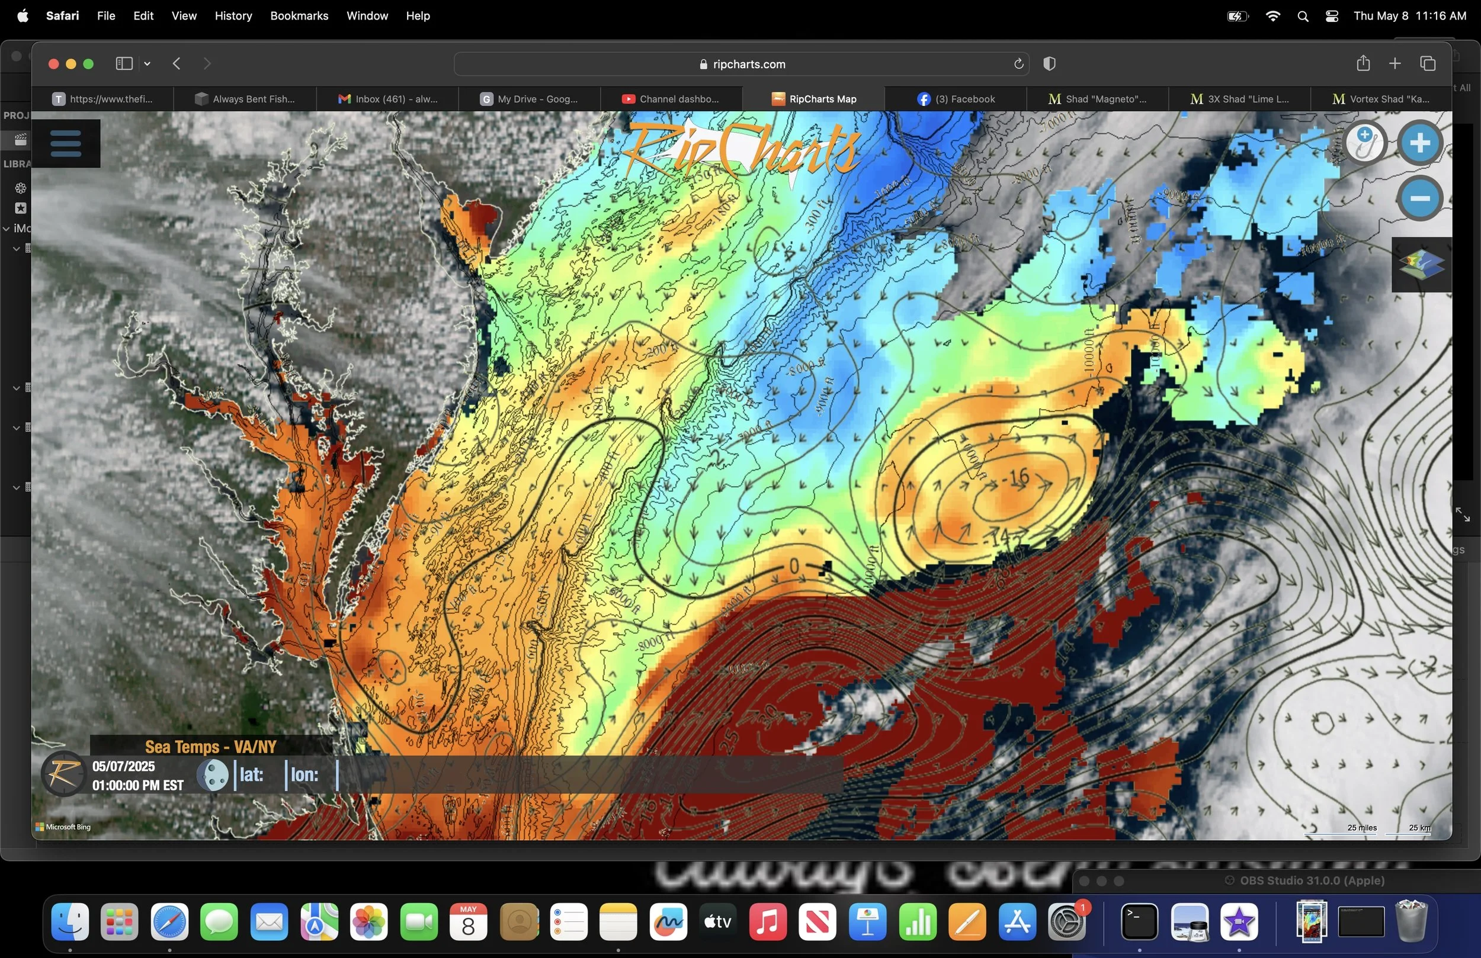Click the expand arrows beside map
Image resolution: width=1481 pixels, height=958 pixels.
(1462, 514)
